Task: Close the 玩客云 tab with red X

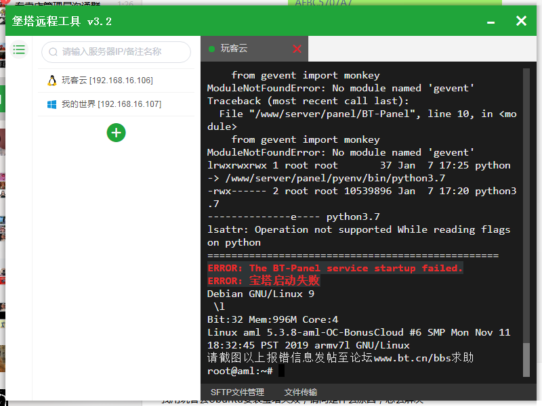Action: [x=297, y=49]
